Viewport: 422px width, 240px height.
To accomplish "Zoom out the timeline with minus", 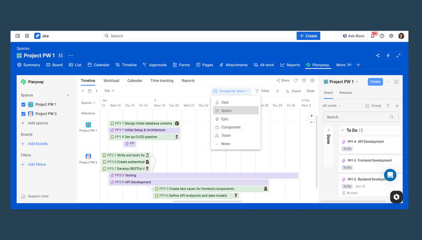I will pyautogui.click(x=311, y=122).
